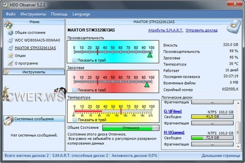Viewport: 245px width, 163px height.
Task: Open Опции via its checklist icon
Action: click(x=10, y=56)
